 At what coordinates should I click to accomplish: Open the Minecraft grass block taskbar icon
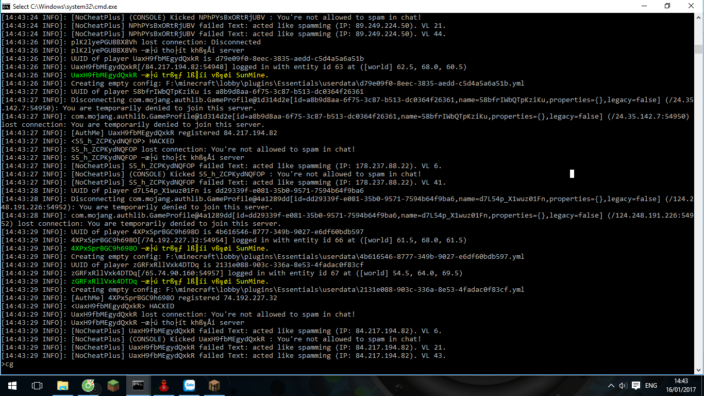click(x=113, y=385)
